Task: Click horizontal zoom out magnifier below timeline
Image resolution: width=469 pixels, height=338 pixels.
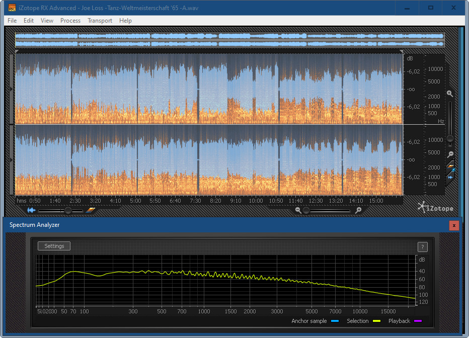Action: click(x=298, y=211)
